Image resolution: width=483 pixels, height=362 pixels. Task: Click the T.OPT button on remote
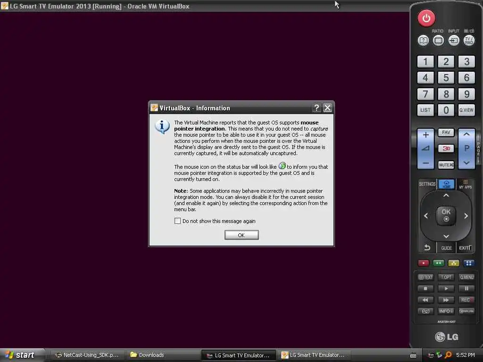pos(446,277)
